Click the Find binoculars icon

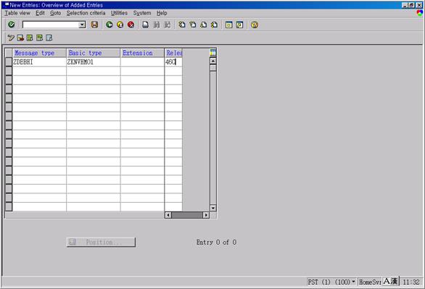tap(157, 25)
